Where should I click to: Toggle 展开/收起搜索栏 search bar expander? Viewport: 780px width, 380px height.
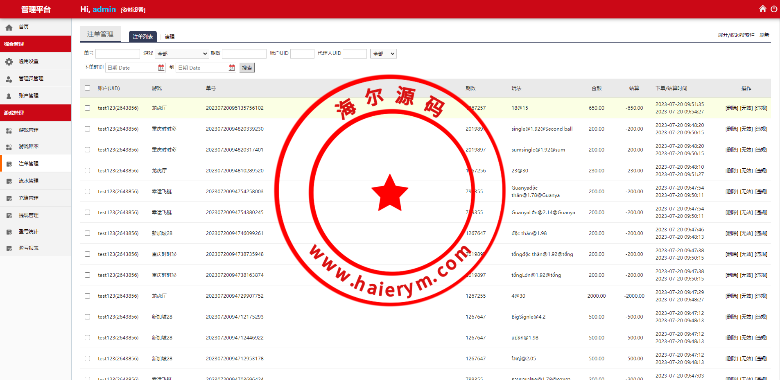point(736,35)
